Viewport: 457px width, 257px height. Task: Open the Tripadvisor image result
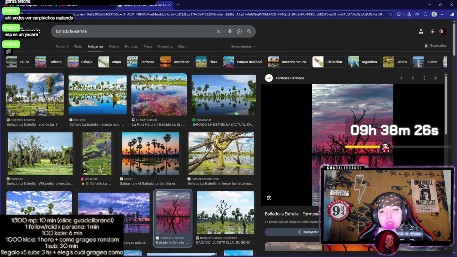click(x=224, y=95)
